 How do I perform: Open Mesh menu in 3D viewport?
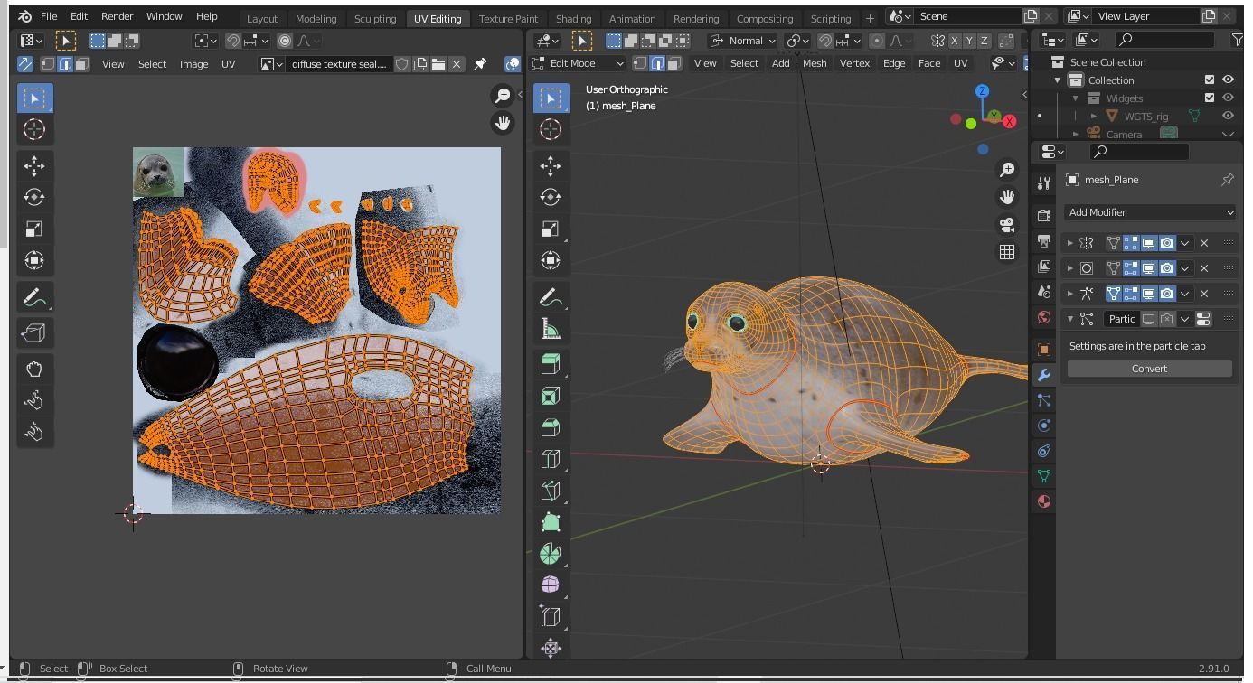815,63
